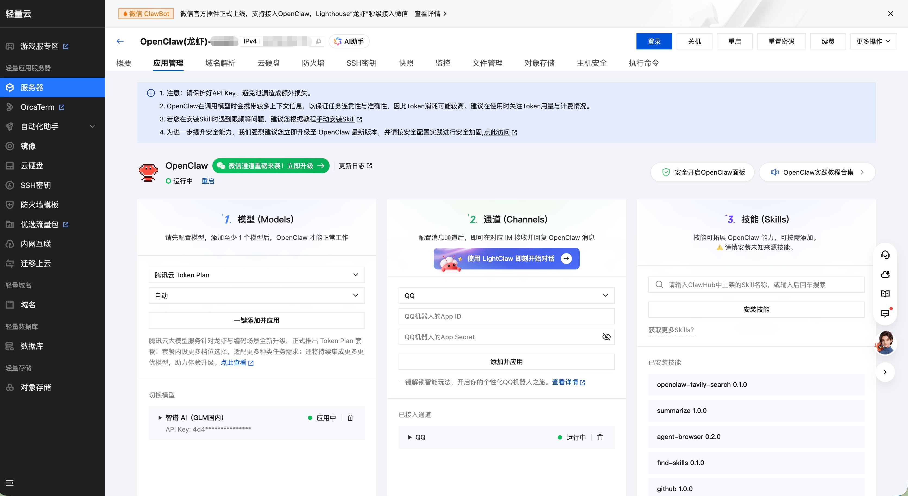Collapse the floating toolbar arrow
The width and height of the screenshot is (908, 496).
pos(885,372)
